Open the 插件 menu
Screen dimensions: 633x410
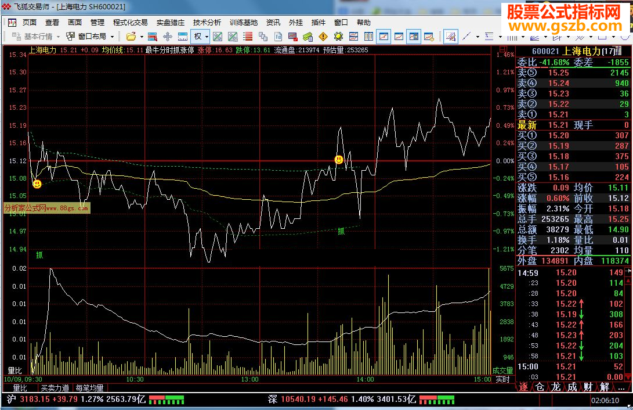319,23
